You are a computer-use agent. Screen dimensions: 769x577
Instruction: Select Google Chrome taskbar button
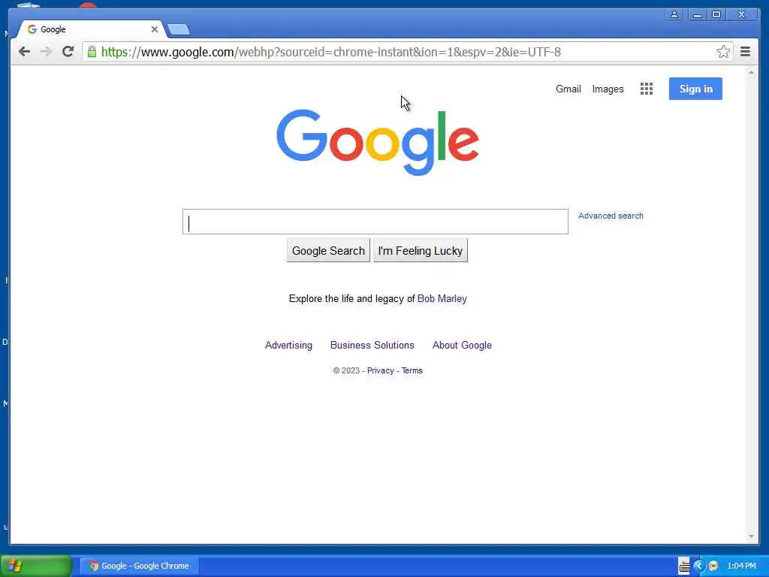coord(139,566)
